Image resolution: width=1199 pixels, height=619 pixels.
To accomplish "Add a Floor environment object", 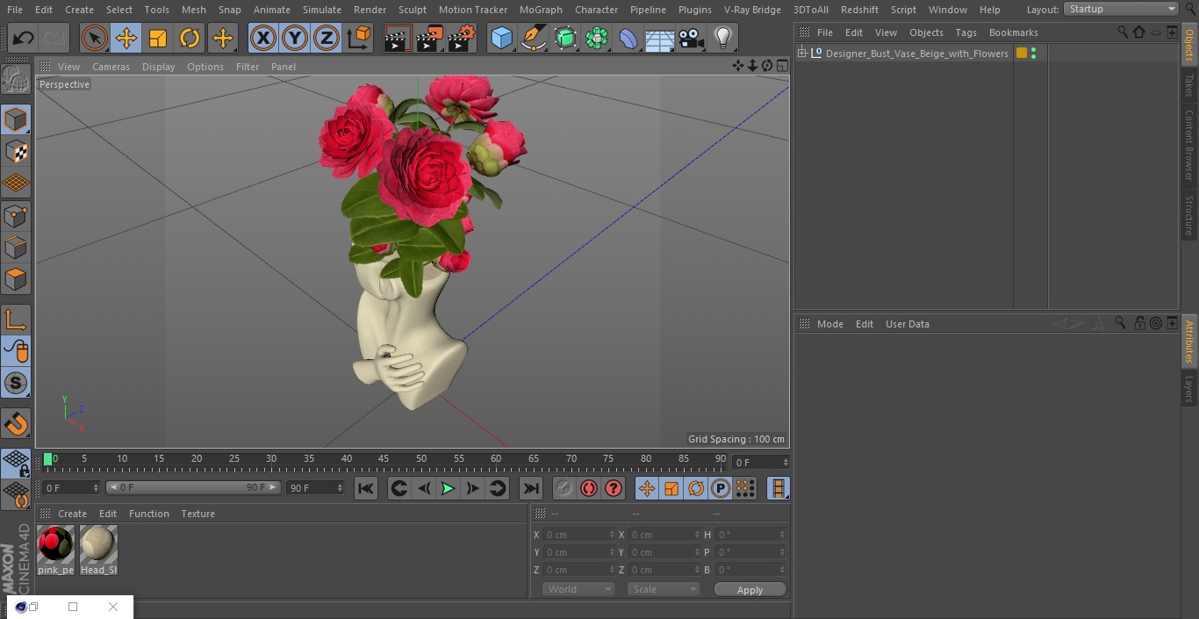I will (660, 39).
